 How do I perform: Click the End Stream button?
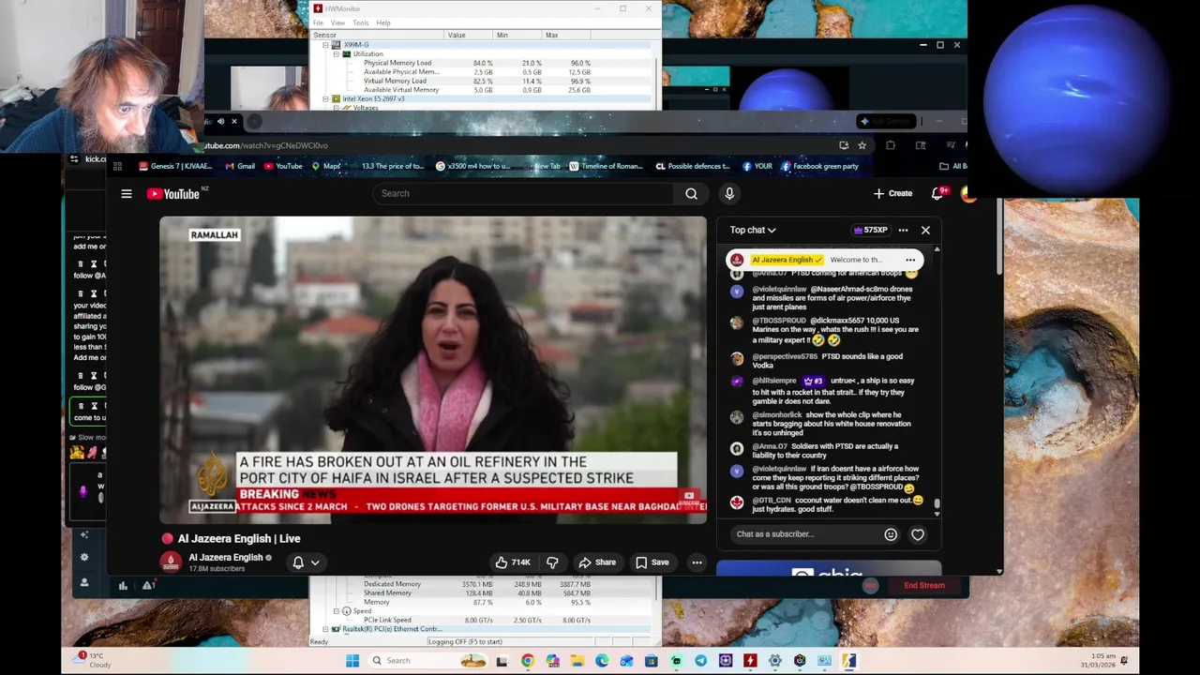(923, 585)
